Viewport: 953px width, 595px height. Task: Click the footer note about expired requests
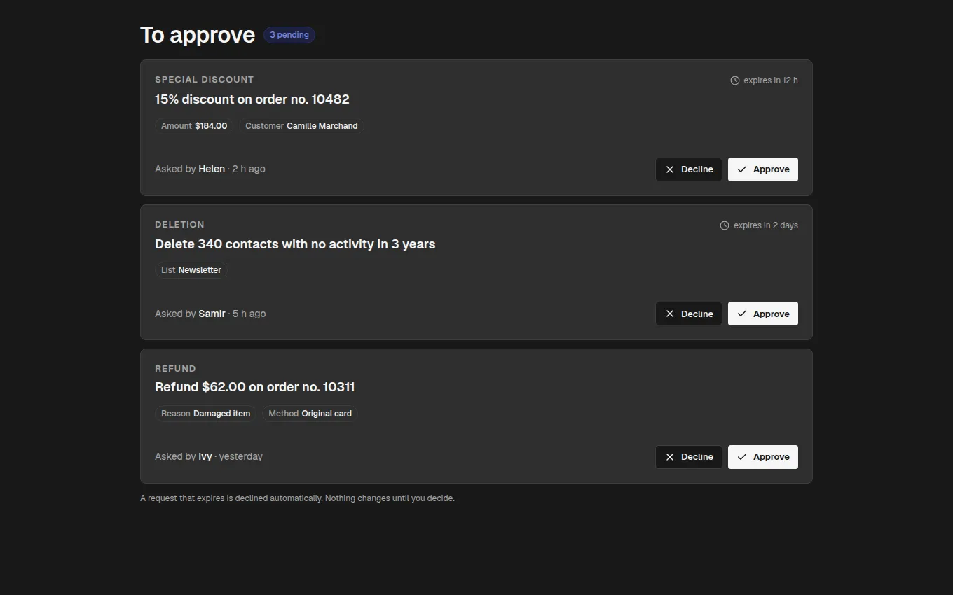[x=297, y=498]
